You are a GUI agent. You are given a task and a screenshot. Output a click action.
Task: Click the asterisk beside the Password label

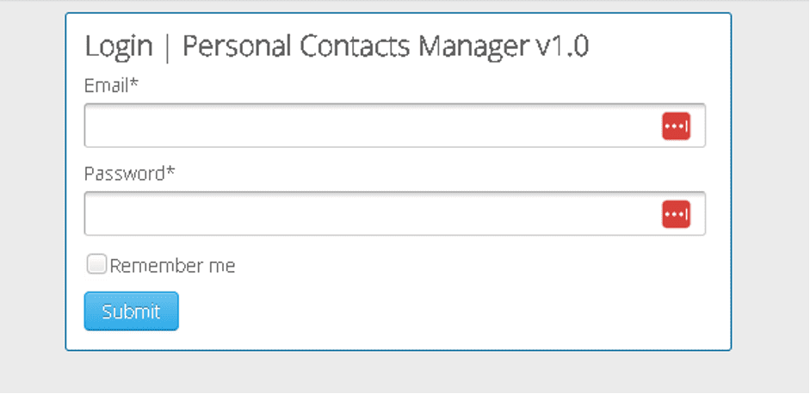point(170,171)
